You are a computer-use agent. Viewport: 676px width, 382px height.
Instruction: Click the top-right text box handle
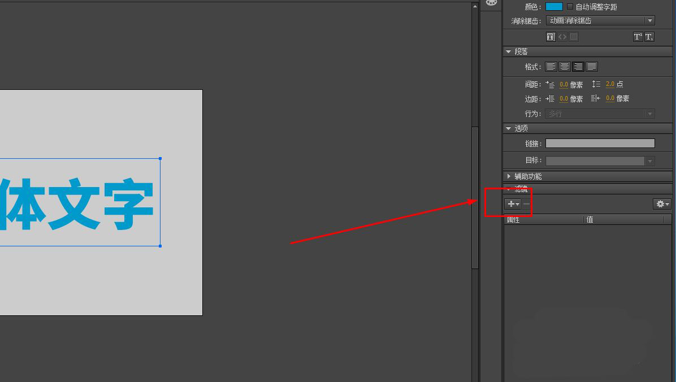pyautogui.click(x=161, y=159)
